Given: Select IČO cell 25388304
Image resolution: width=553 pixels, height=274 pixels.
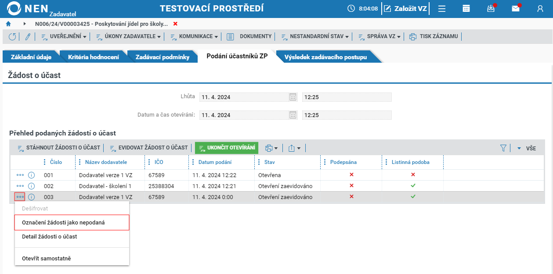Looking at the screenshot, I should click(167, 186).
